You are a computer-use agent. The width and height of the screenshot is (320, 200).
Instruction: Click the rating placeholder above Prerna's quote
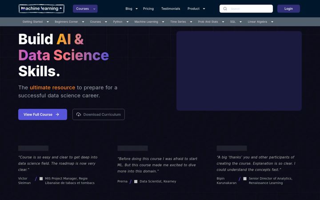point(132,148)
